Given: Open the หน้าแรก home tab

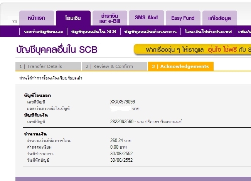Looking at the screenshot, I should point(37,18).
